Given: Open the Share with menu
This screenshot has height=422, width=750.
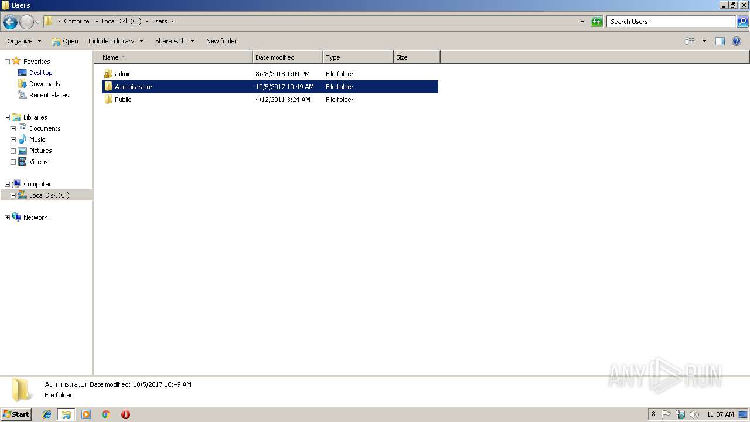Looking at the screenshot, I should point(175,41).
